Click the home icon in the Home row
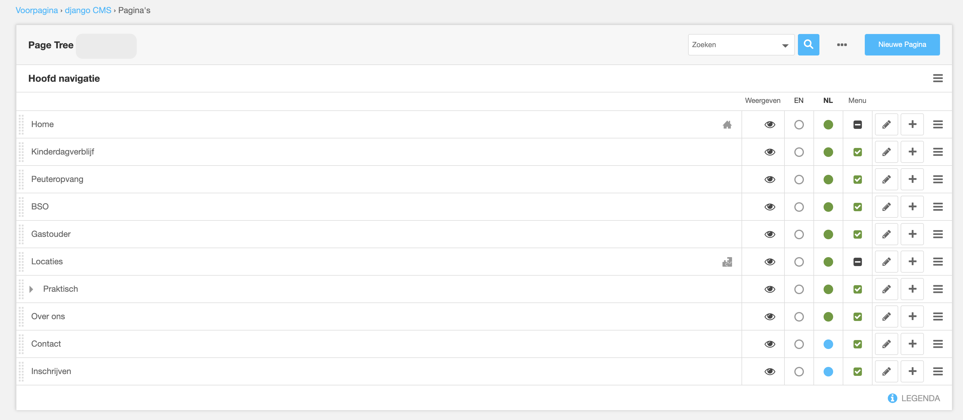Screen dimensions: 963x420 [727, 124]
